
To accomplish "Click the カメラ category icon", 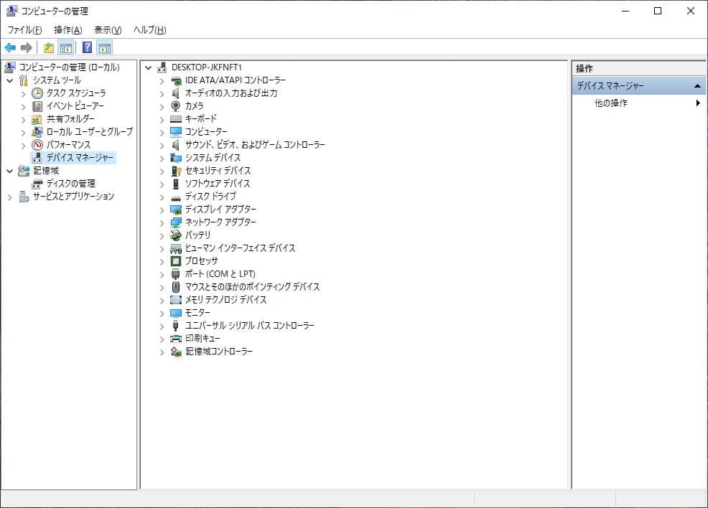I will 174,106.
